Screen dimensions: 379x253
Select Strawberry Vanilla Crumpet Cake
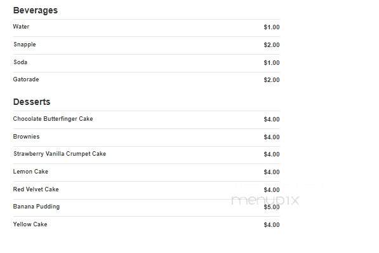60,154
